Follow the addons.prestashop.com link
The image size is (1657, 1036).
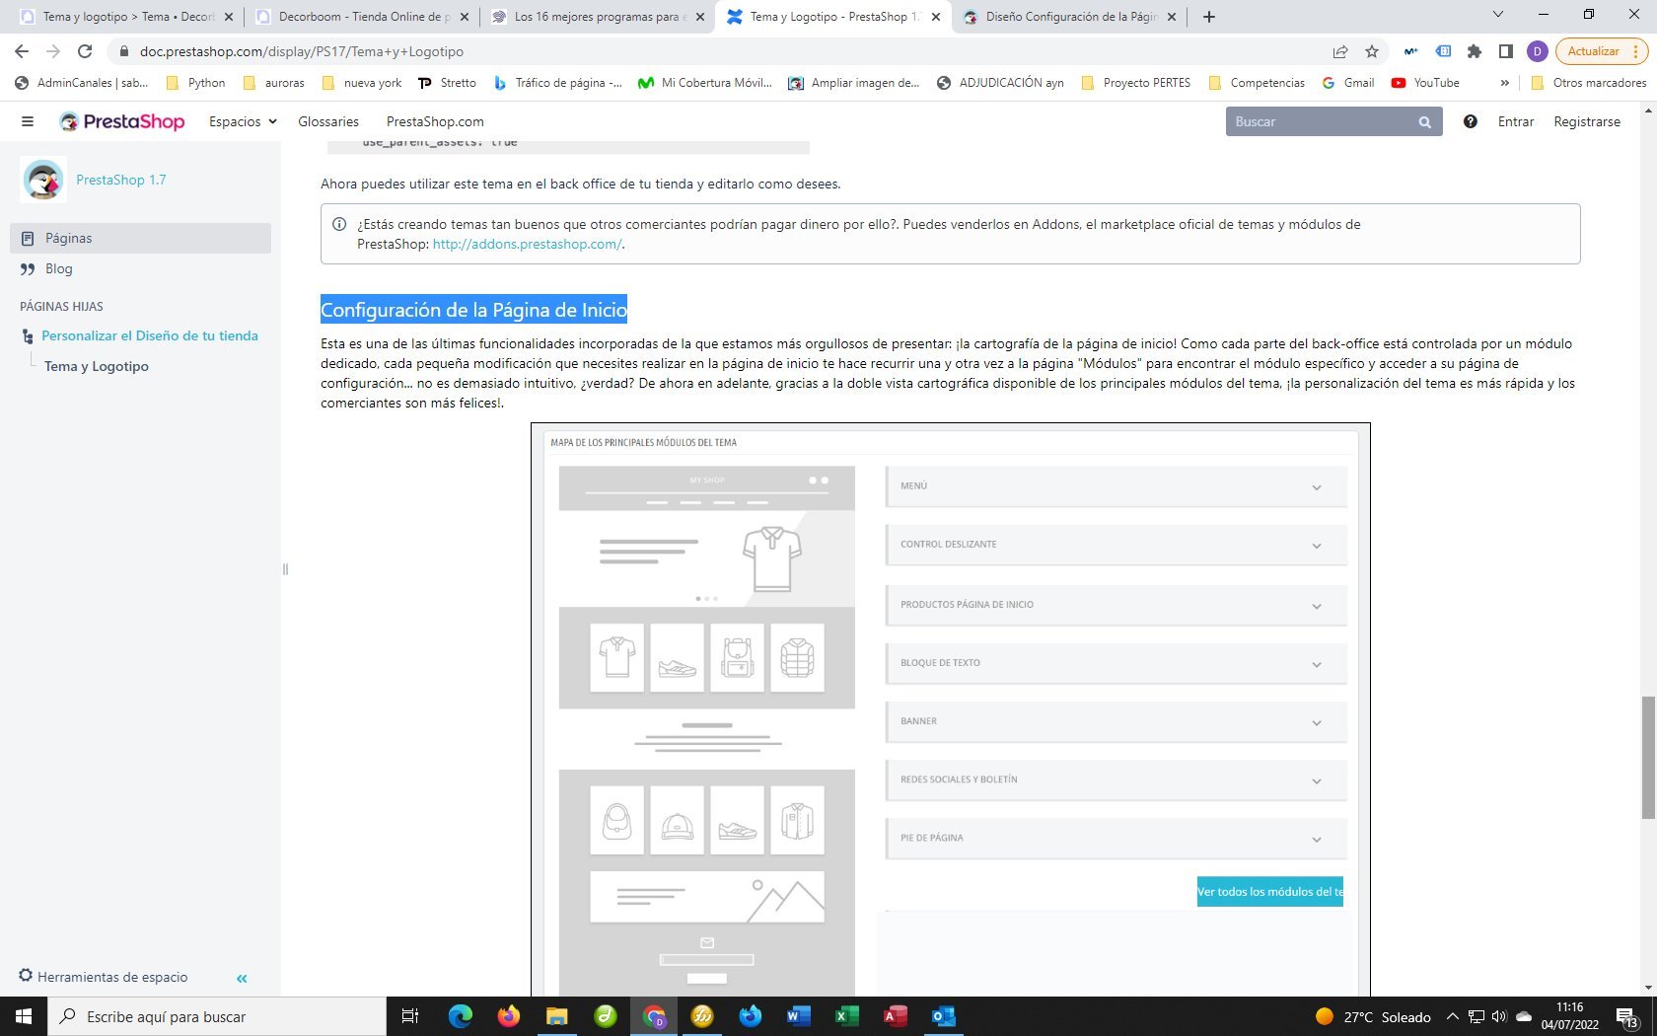527,244
